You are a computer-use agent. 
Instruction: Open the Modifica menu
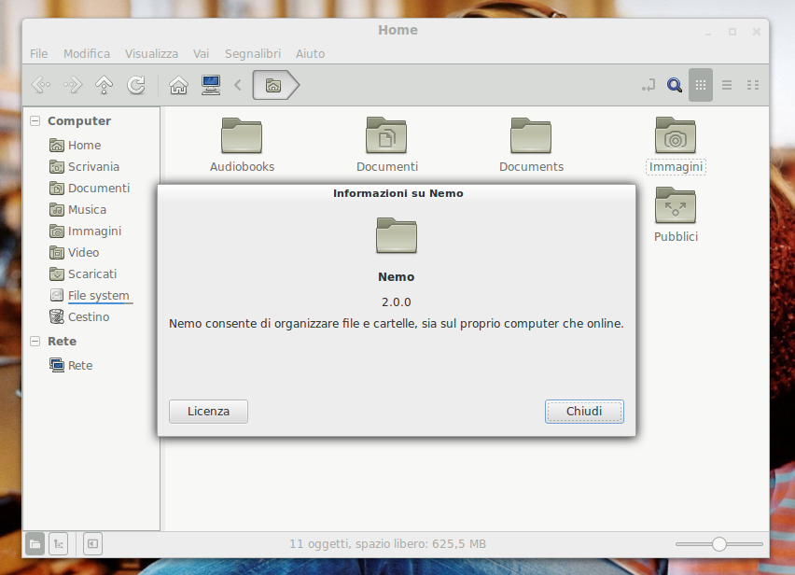point(87,54)
